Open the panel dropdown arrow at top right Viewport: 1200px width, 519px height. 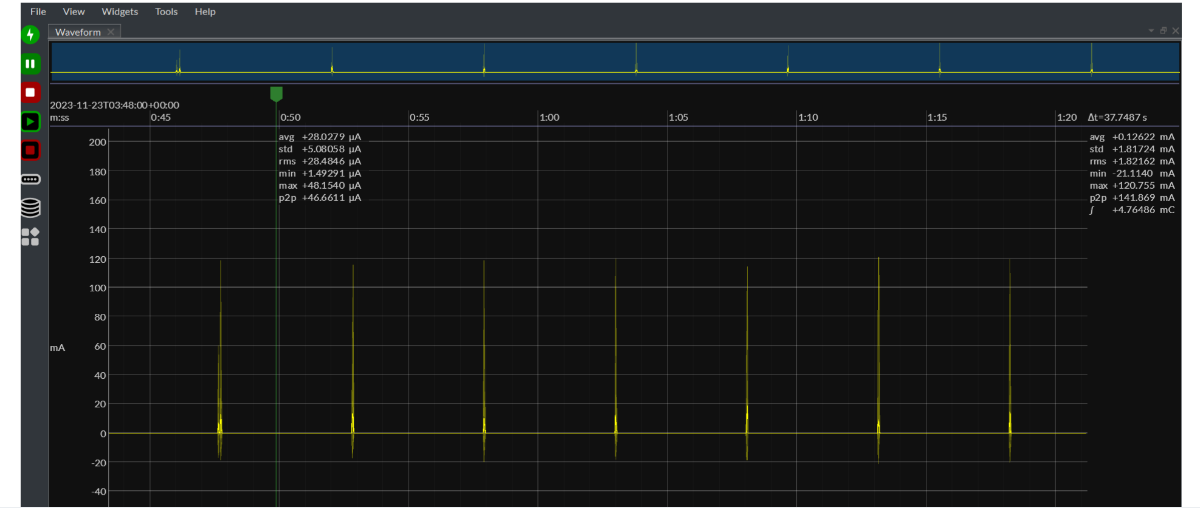(1151, 30)
